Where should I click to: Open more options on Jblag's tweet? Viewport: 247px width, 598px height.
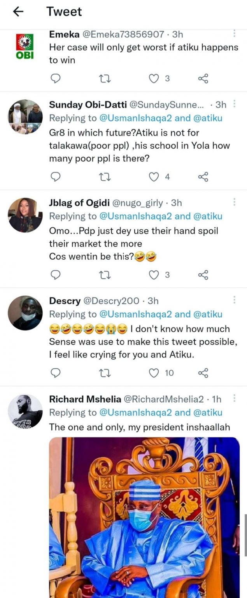[x=234, y=202]
